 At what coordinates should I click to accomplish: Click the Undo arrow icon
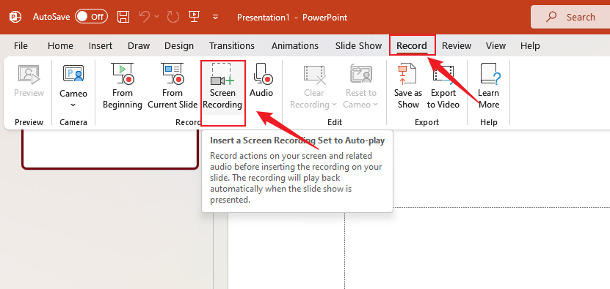[145, 17]
